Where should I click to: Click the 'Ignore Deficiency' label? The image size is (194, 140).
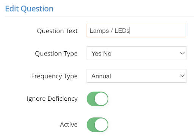coord(52,99)
